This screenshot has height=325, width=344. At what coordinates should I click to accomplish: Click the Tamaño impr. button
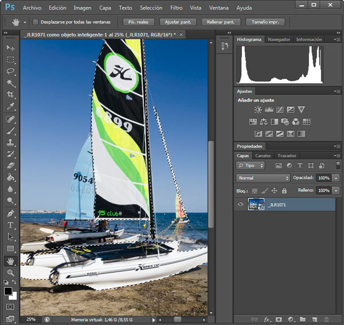pyautogui.click(x=265, y=22)
